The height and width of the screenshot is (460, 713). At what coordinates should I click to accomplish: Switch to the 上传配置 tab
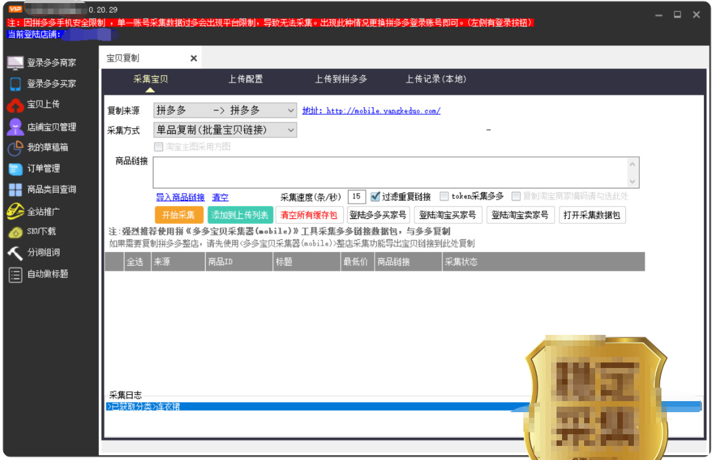point(245,79)
